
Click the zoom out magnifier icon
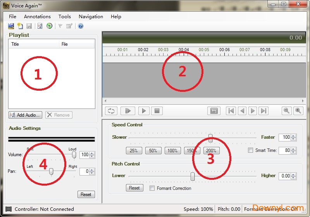(x=286, y=111)
